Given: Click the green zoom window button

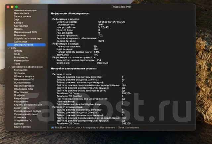Looking at the screenshot, I should [x=17, y=7].
